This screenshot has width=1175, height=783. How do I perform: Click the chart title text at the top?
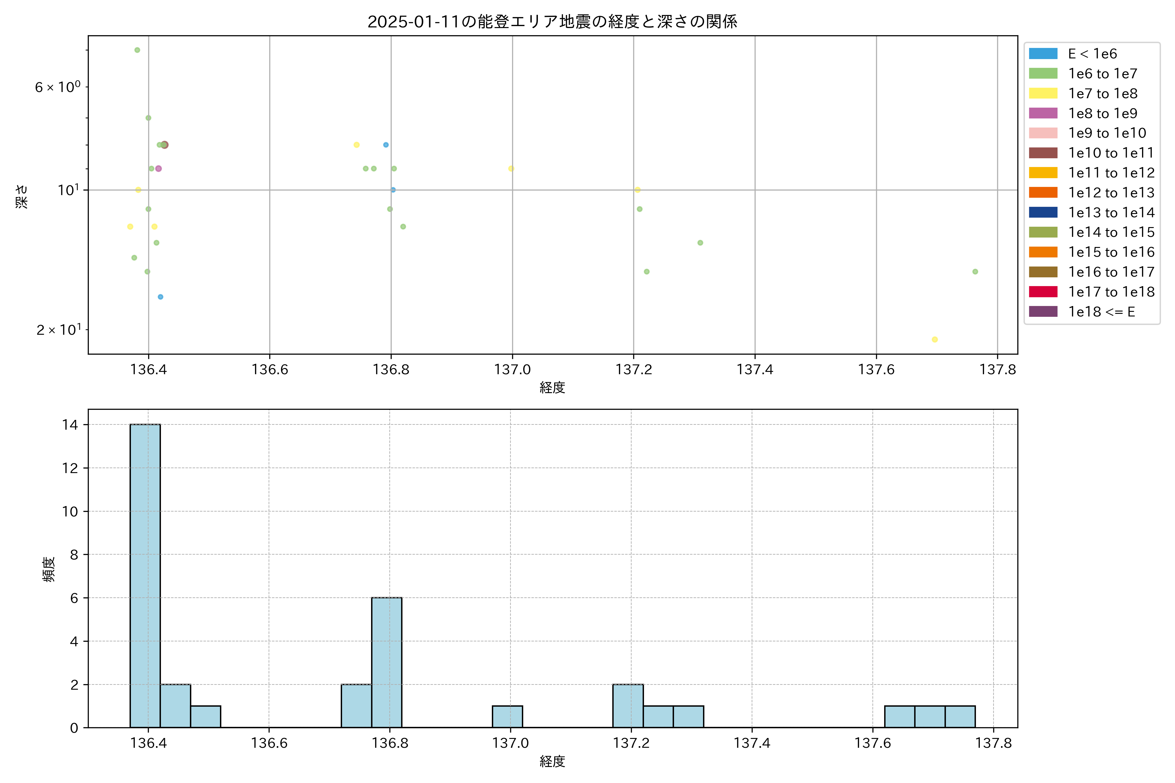point(552,22)
